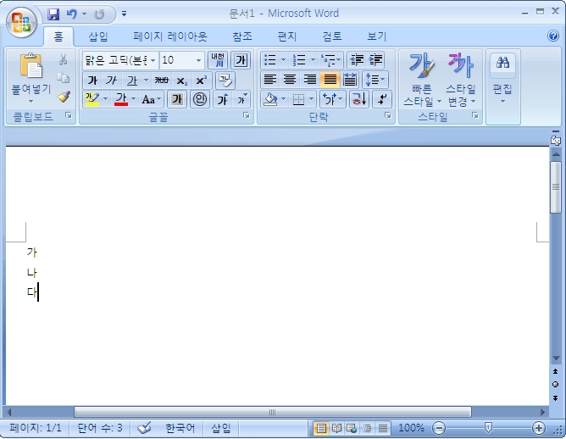Screen dimensions: 566x439
Task: Center the paragraph text
Action: point(290,80)
